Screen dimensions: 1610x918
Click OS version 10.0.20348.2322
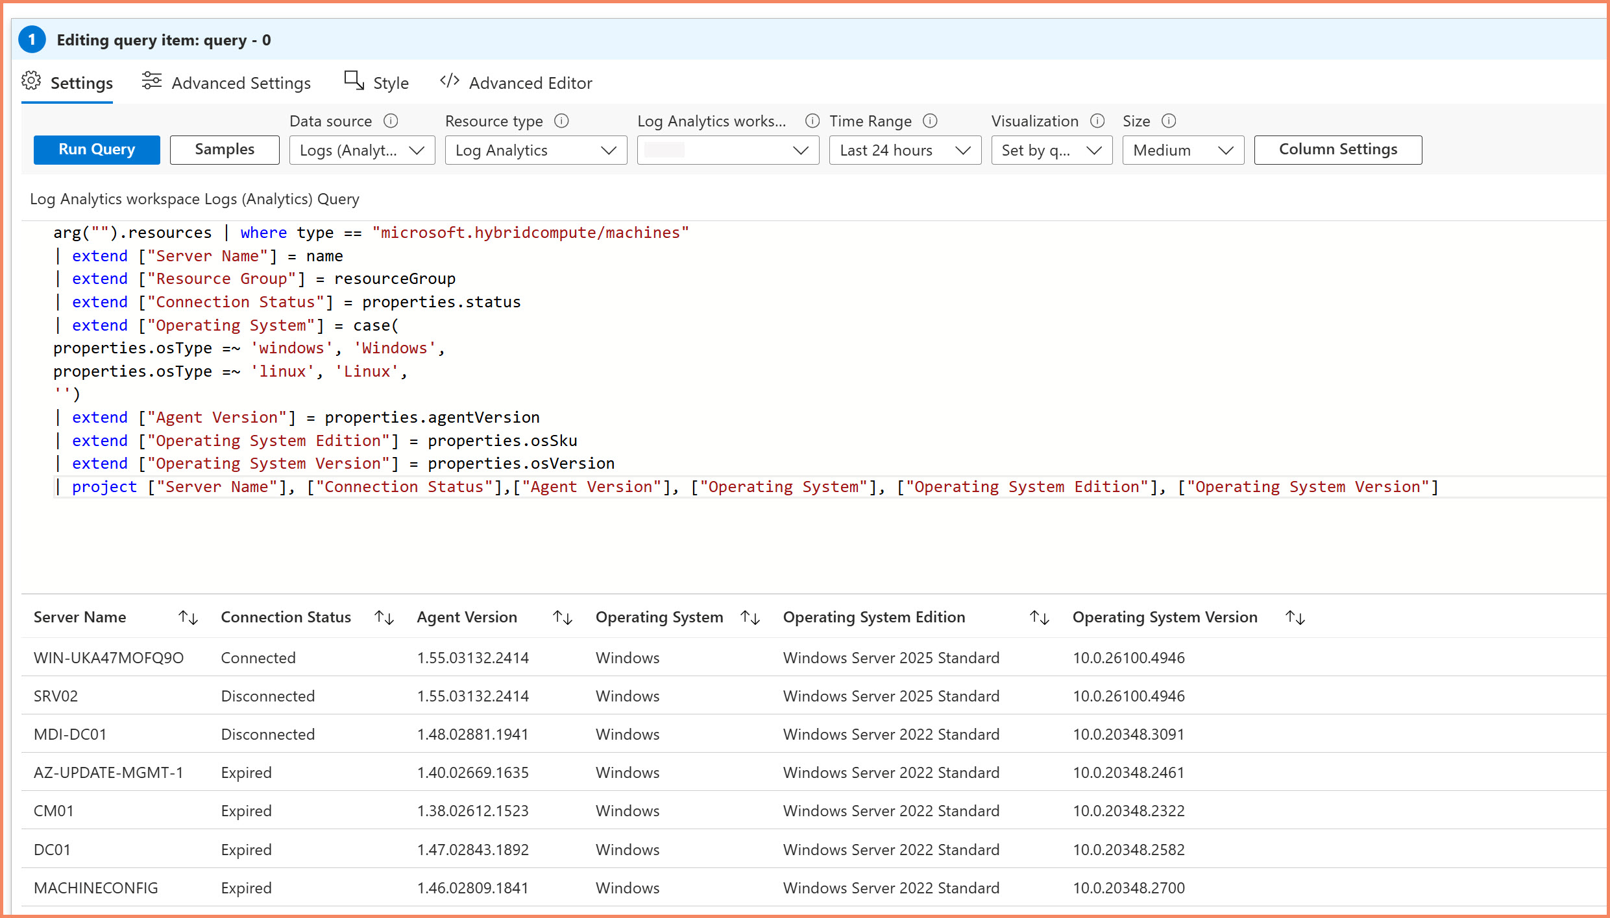[1128, 811]
